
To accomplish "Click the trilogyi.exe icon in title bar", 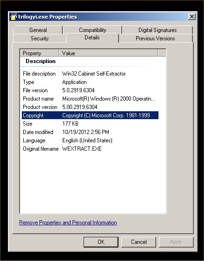I will point(14,17).
